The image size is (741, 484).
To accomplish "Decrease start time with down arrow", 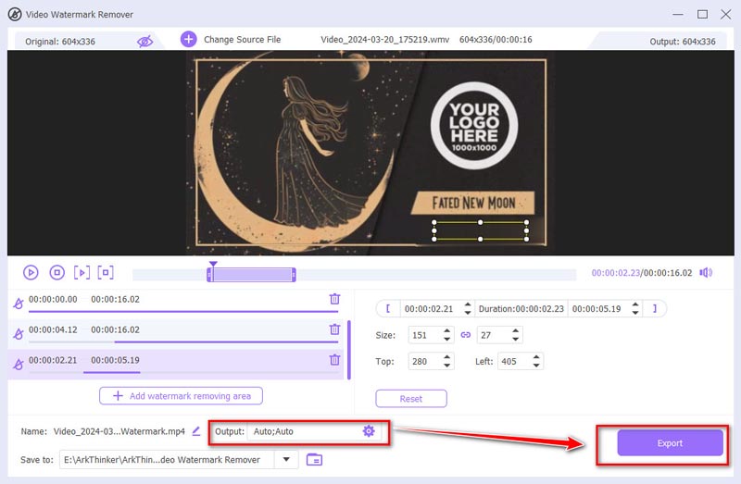I will coord(468,313).
